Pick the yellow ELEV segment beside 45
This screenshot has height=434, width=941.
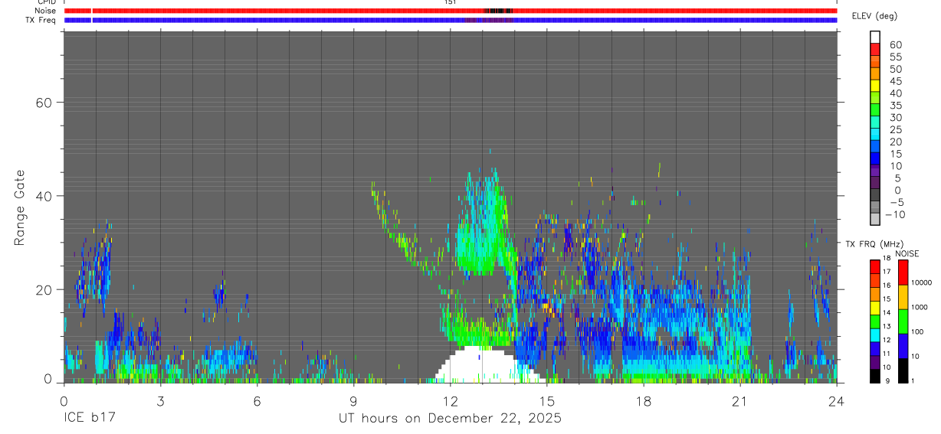(x=875, y=85)
